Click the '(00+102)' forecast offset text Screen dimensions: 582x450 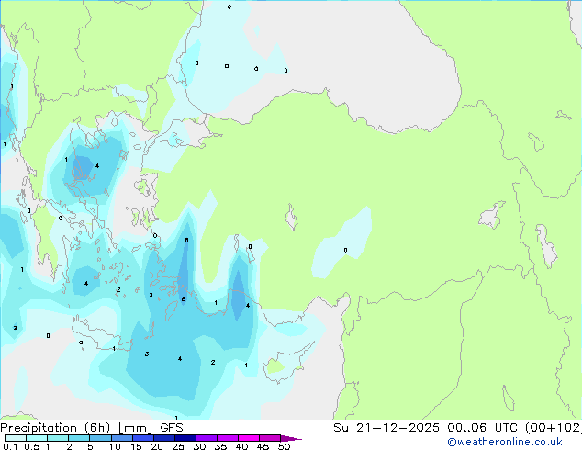click(x=554, y=428)
